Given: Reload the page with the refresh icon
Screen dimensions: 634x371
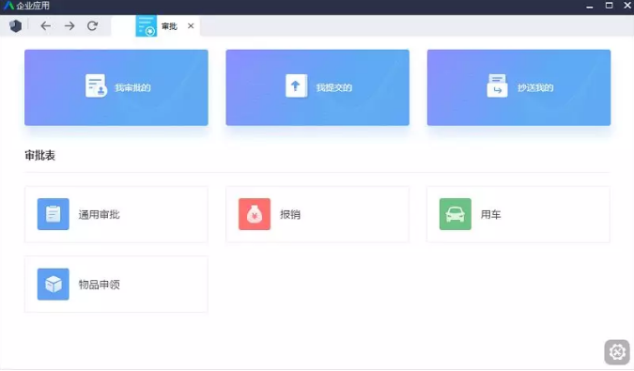Looking at the screenshot, I should pos(93,26).
